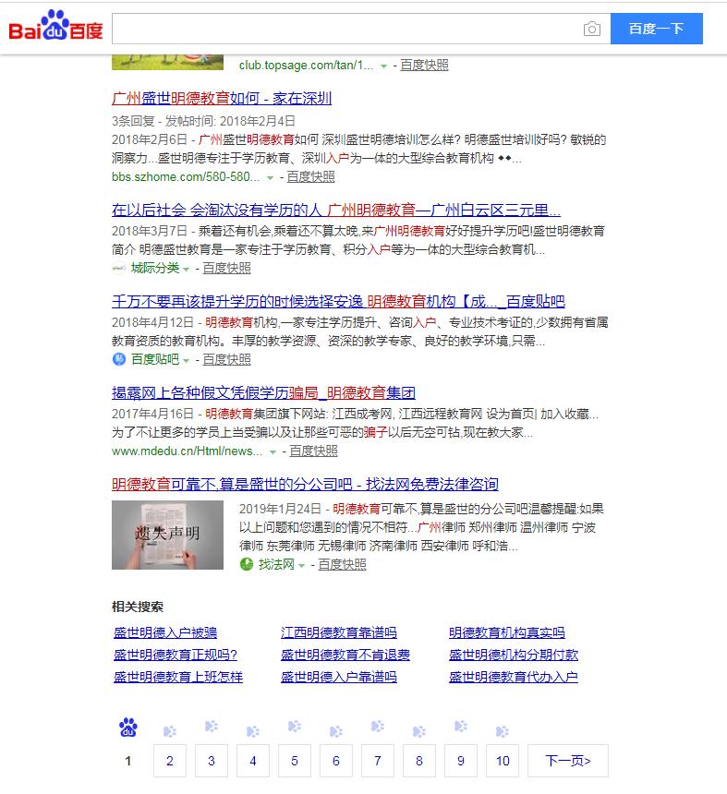The width and height of the screenshot is (727, 794).
Task: Click the grass thumbnail of top result
Action: click(x=168, y=61)
